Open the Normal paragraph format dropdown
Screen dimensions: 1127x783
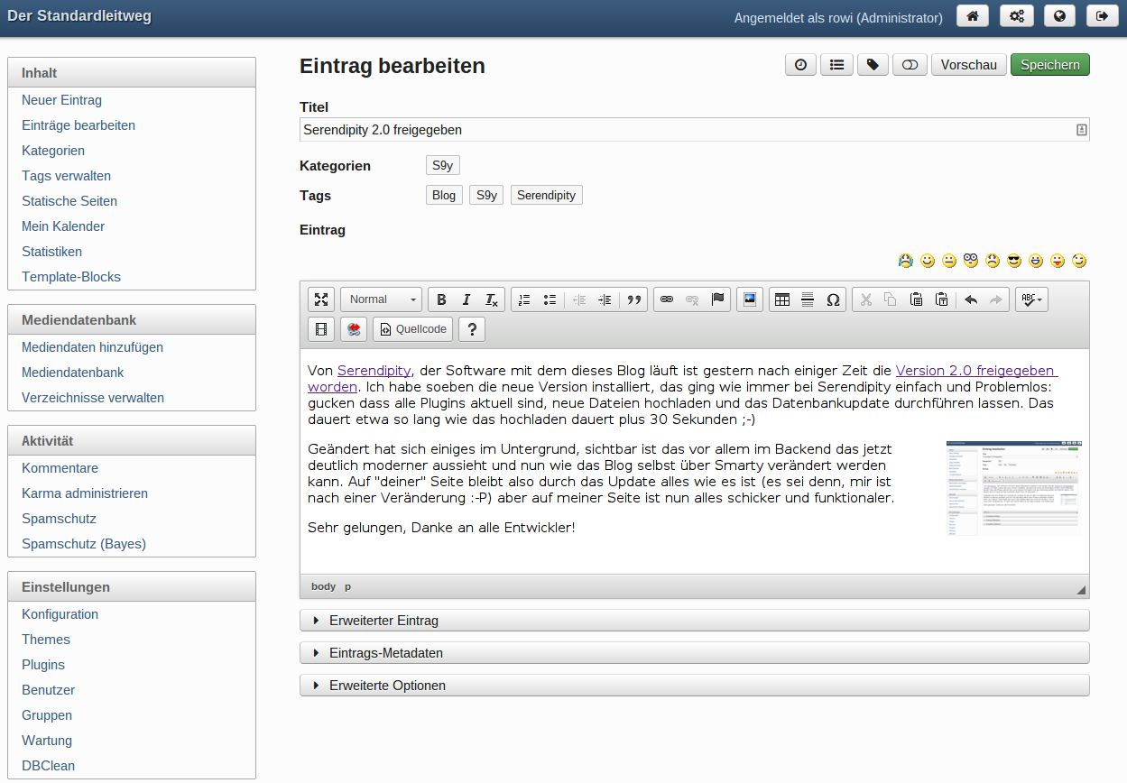point(382,300)
